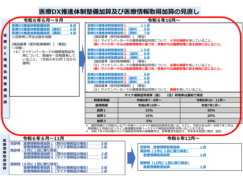Select the line "医療DX推進体制整備加算3（調剤）"
The image size is (243, 182).
click(118, 82)
